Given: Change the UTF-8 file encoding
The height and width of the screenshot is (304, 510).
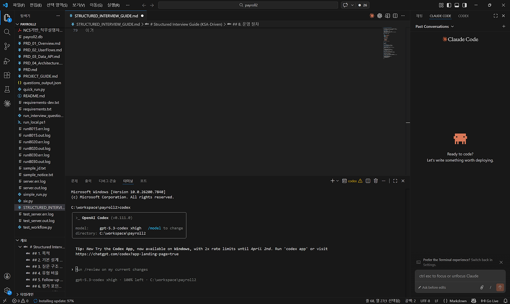Looking at the screenshot, I should coord(425,301).
